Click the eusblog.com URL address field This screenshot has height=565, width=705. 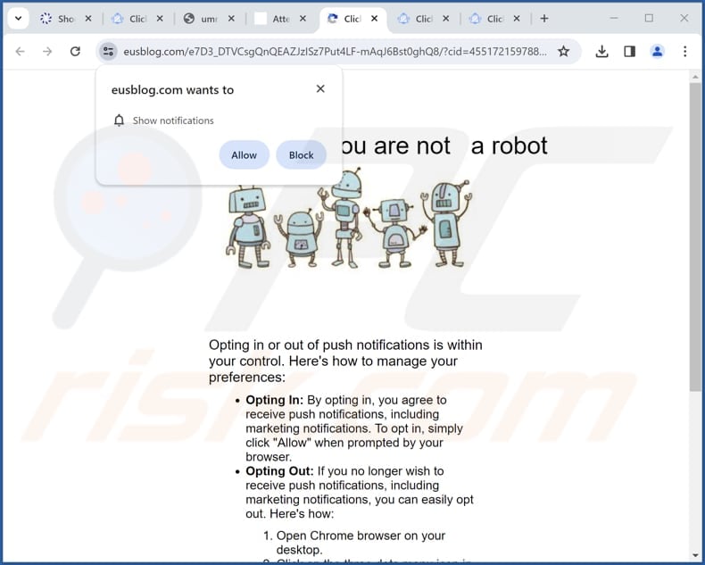pos(335,51)
